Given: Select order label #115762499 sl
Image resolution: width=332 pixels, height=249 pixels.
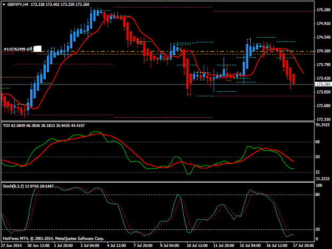Looking at the screenshot, I should click(x=18, y=49).
